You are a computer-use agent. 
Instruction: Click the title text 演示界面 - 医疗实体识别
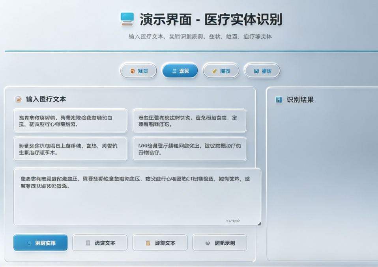pyautogui.click(x=211, y=19)
